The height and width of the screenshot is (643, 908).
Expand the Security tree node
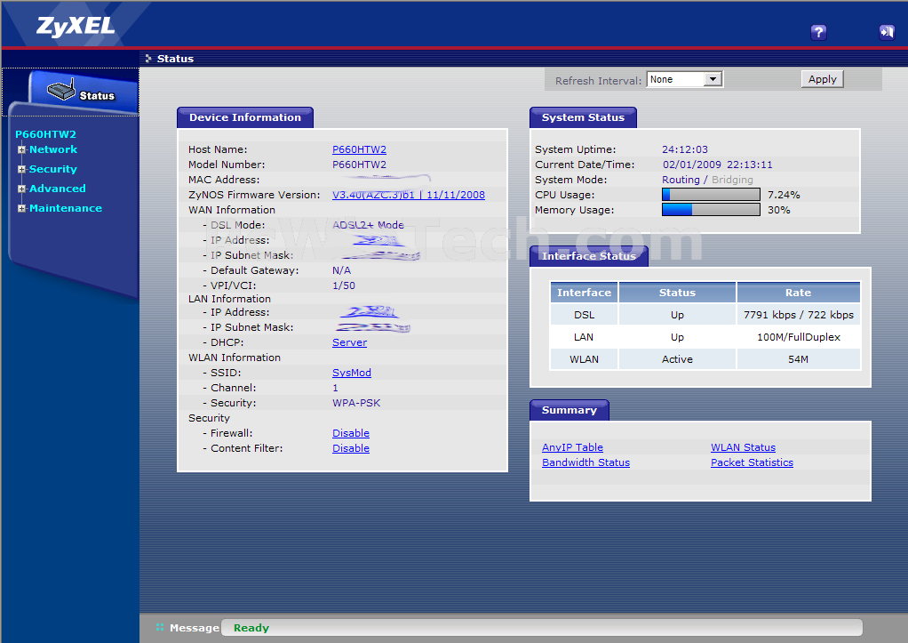point(22,169)
